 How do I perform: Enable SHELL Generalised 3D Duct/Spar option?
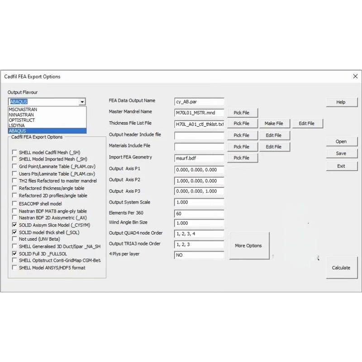pyautogui.click(x=14, y=246)
